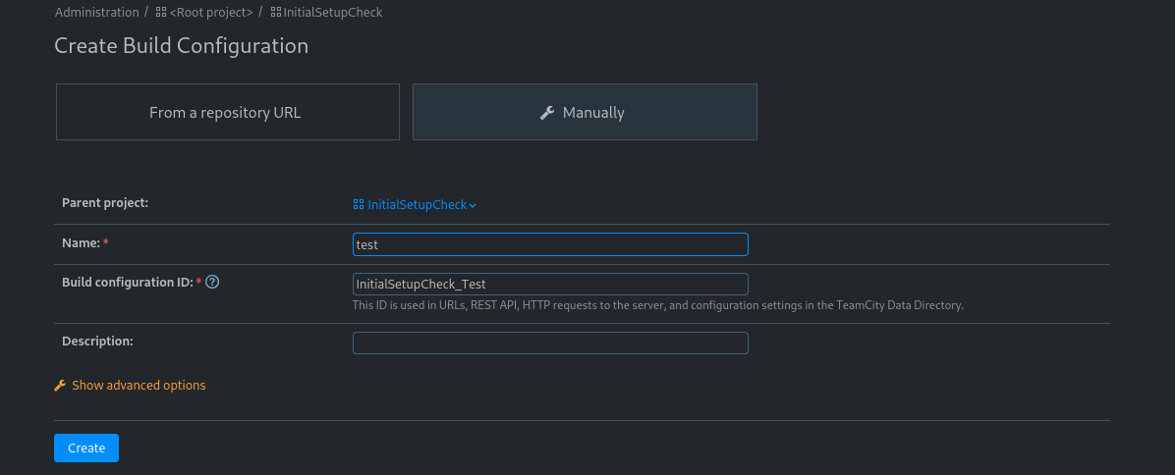Screen dimensions: 1175x475
Task: Select the Manually option
Action: pyautogui.click(x=585, y=112)
